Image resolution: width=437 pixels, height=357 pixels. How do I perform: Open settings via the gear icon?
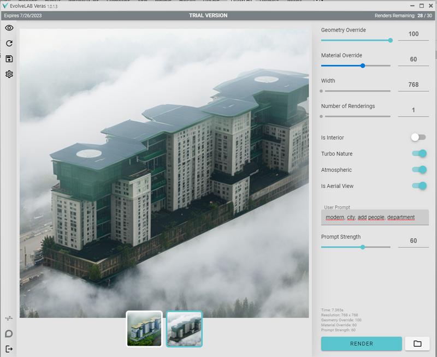pyautogui.click(x=9, y=74)
